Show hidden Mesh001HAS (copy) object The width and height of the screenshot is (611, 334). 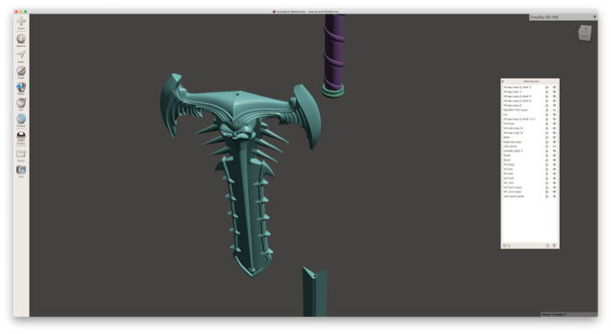[554, 110]
